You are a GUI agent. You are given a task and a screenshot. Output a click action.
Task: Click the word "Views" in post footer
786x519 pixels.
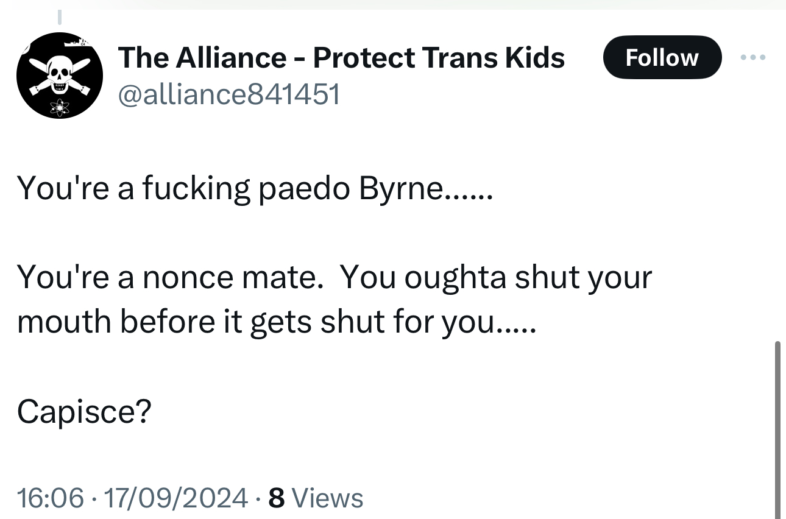pos(328,498)
